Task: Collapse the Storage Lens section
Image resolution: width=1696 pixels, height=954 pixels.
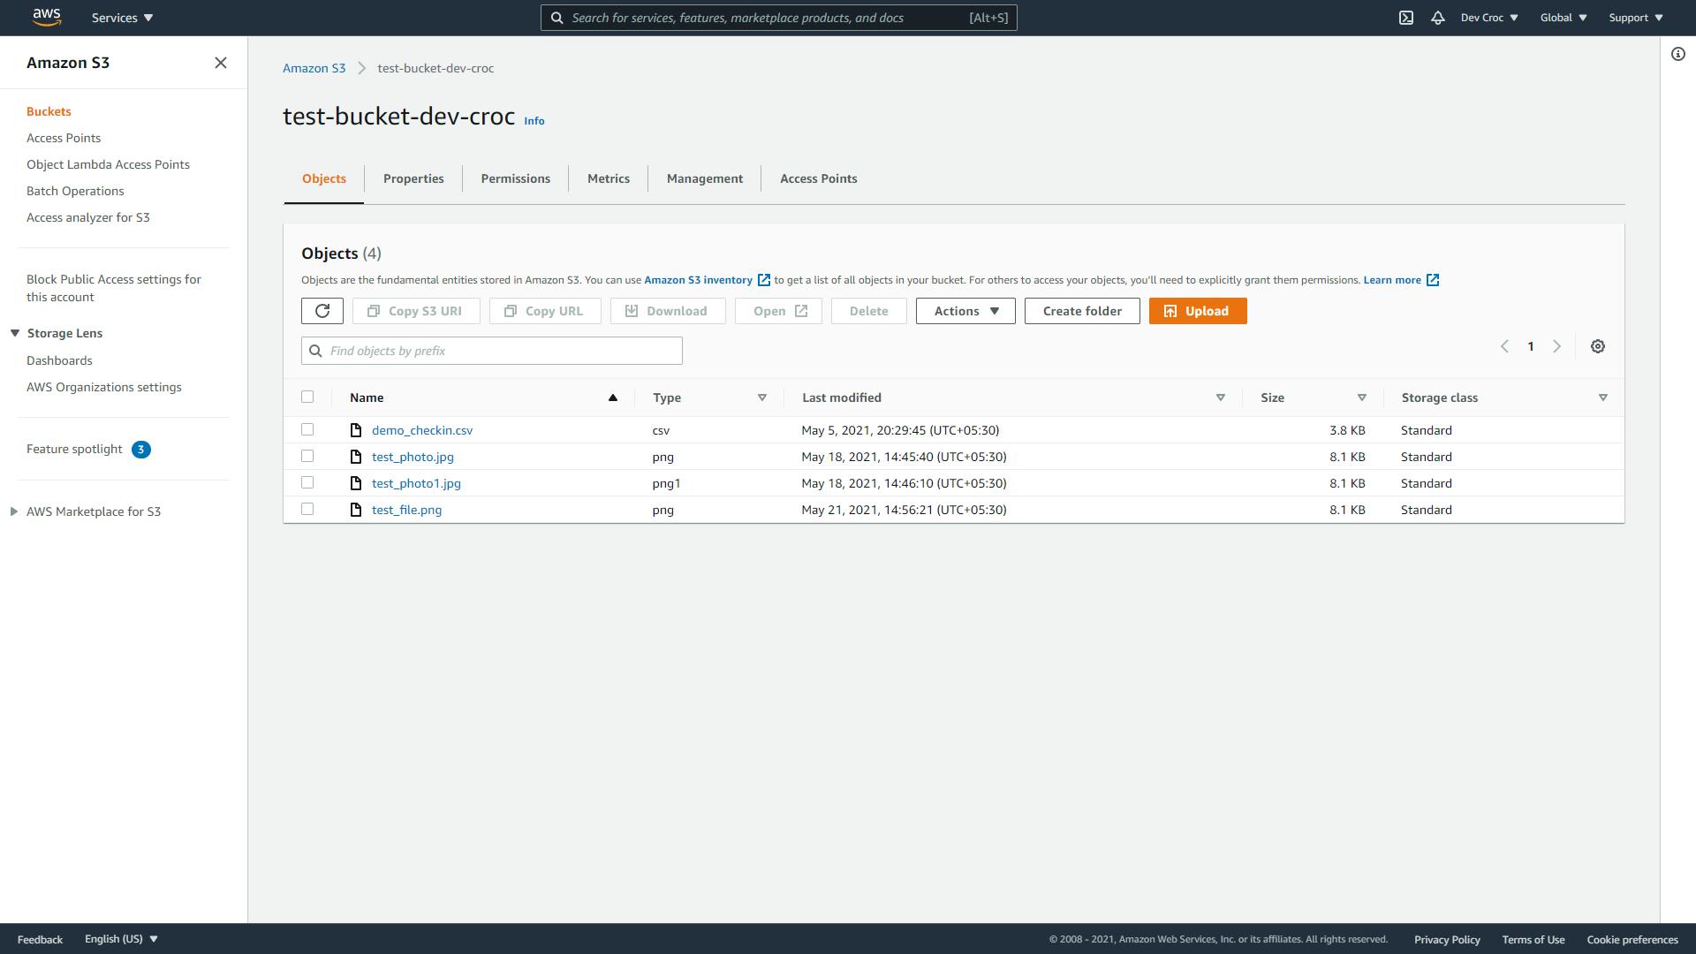Action: tap(15, 333)
